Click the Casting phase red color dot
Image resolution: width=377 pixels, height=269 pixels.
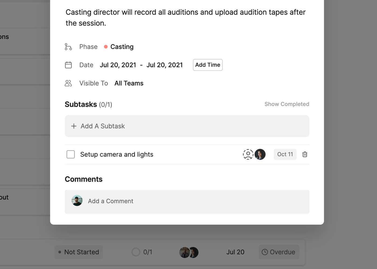click(106, 47)
